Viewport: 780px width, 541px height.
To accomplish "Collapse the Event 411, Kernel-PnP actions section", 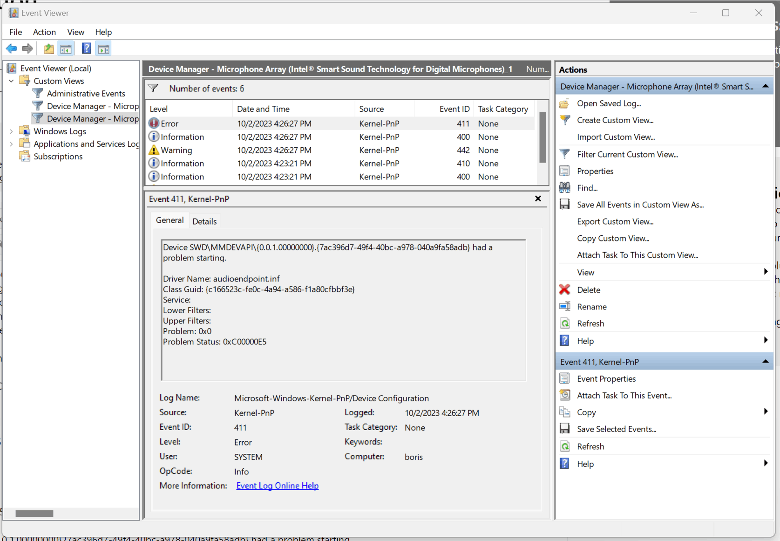I will coord(765,362).
